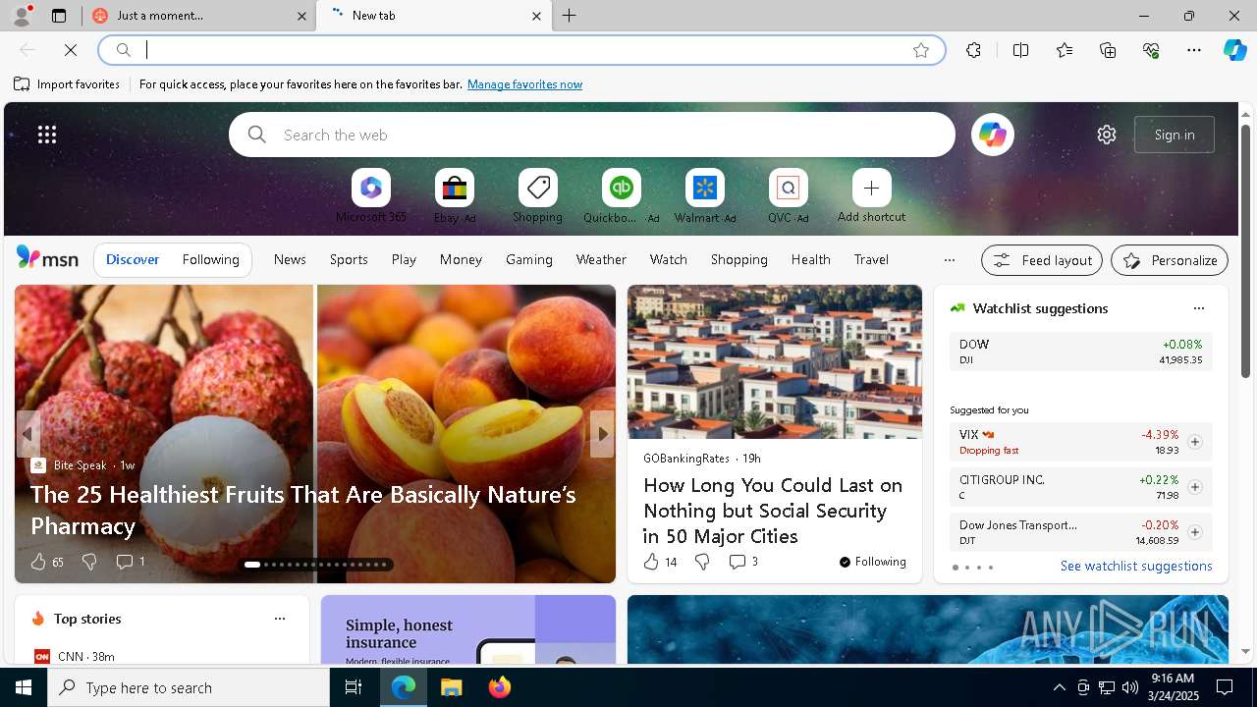The image size is (1257, 707).
Task: Open Top stories options menu
Action: [x=280, y=619]
